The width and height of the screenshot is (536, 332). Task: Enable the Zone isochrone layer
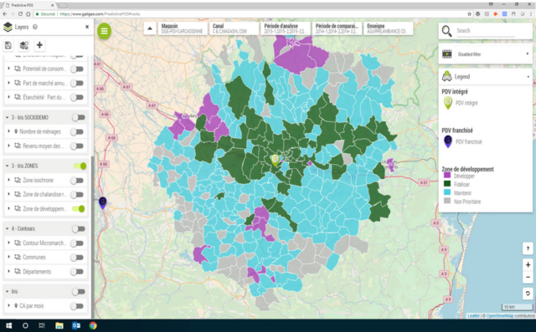(77, 180)
